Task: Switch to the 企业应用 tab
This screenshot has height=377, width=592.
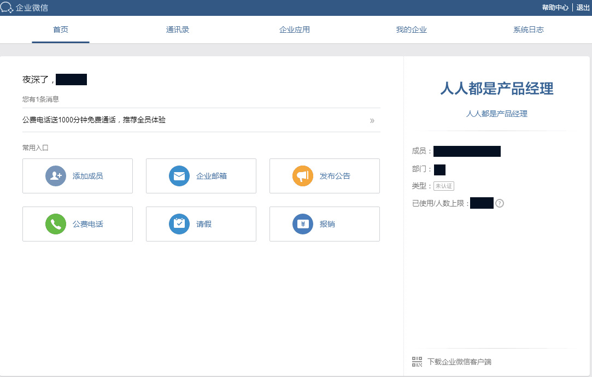Action: [295, 30]
